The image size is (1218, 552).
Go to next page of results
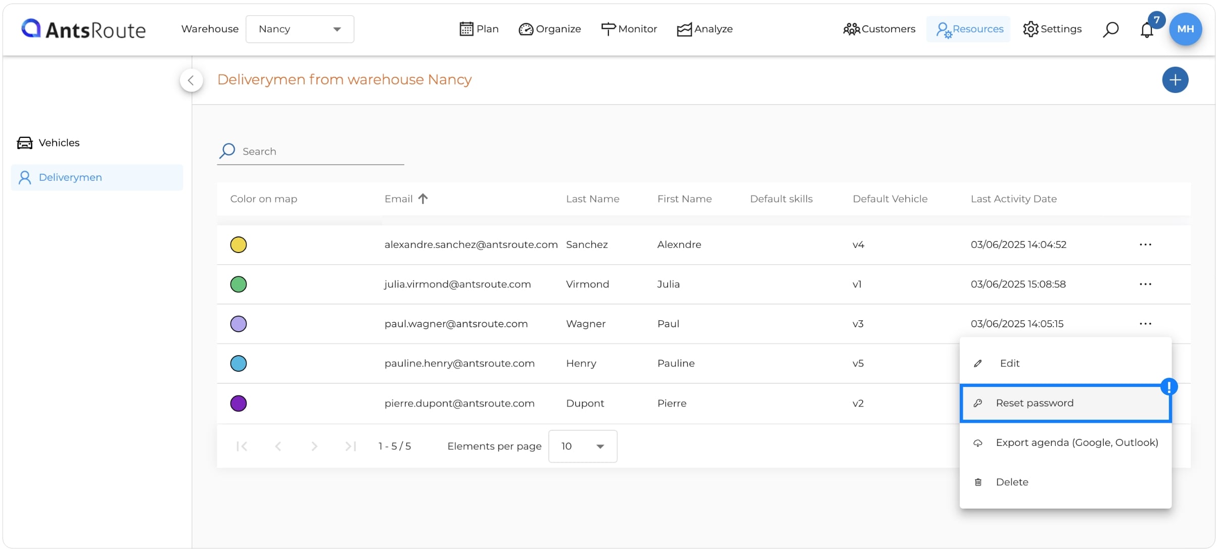tap(314, 446)
